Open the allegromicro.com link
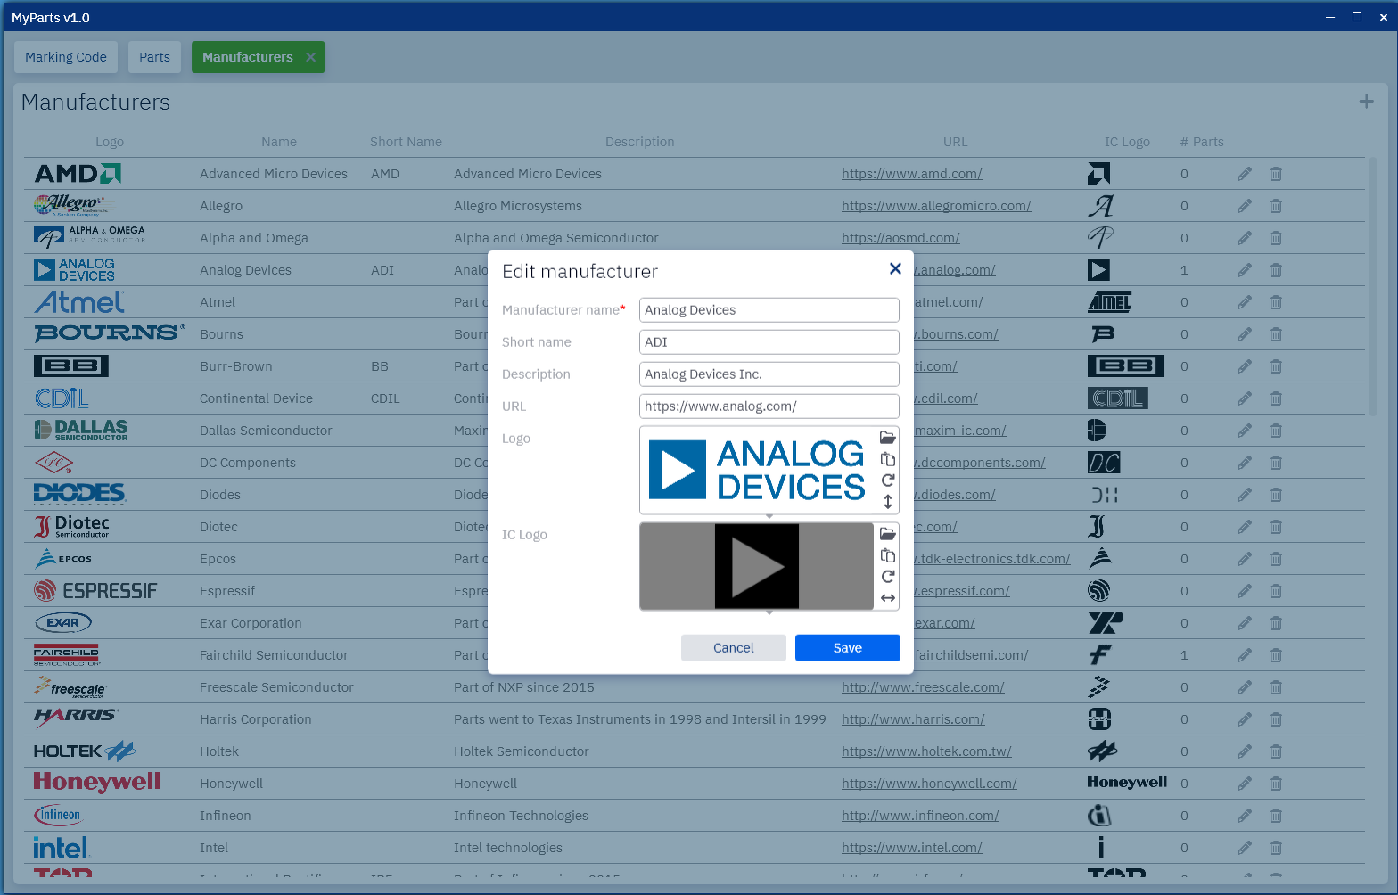This screenshot has height=895, width=1398. (936, 206)
